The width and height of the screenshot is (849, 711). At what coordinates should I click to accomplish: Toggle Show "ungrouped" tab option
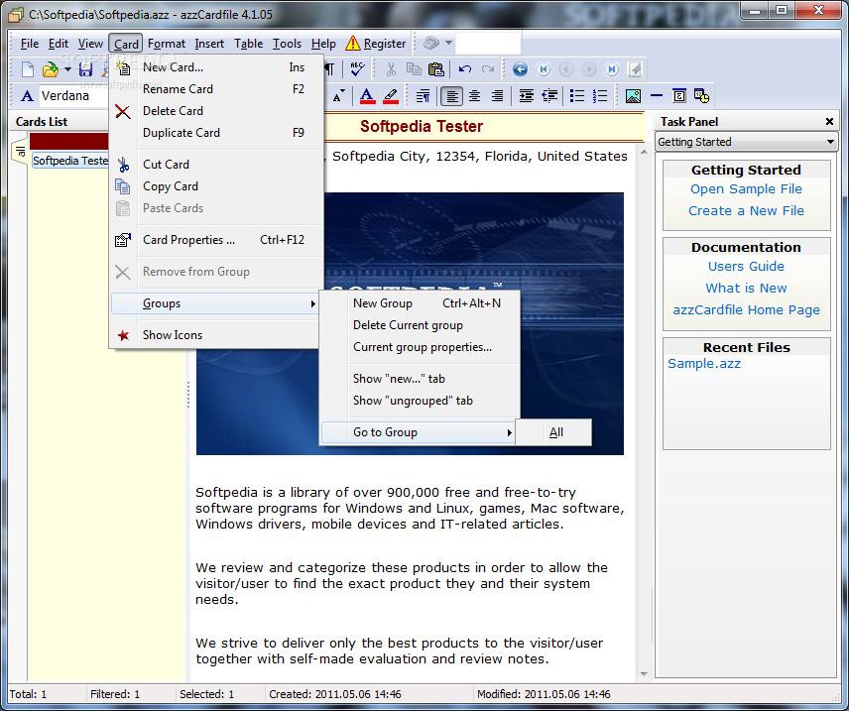(420, 401)
